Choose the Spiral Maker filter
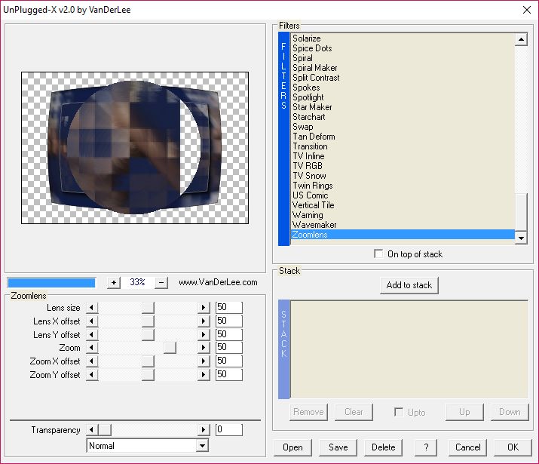This screenshot has height=464, width=539. click(x=314, y=68)
